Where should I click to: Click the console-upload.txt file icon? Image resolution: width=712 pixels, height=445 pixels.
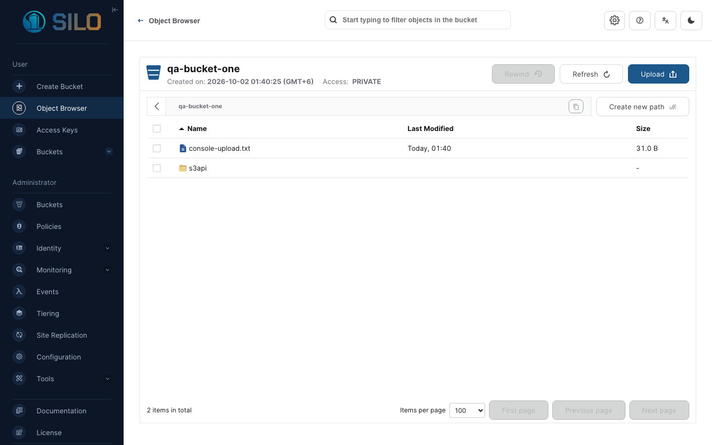click(182, 148)
